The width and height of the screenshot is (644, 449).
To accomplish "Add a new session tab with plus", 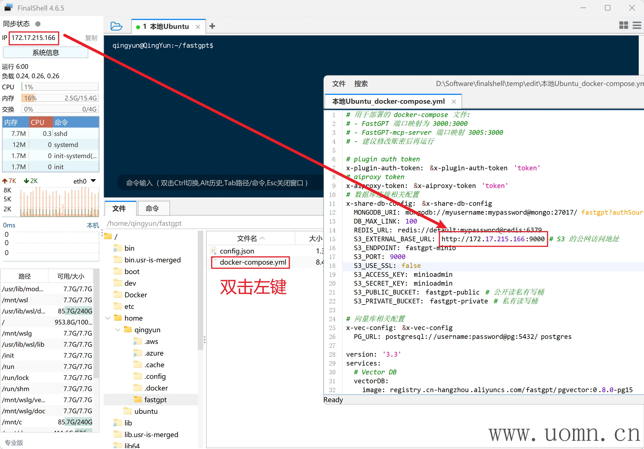I will [212, 26].
